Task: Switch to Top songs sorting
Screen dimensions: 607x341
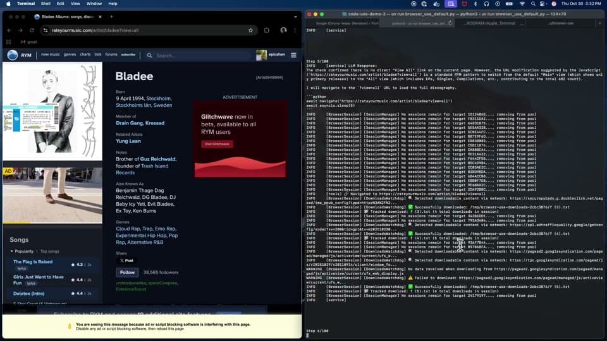Action: (50, 251)
